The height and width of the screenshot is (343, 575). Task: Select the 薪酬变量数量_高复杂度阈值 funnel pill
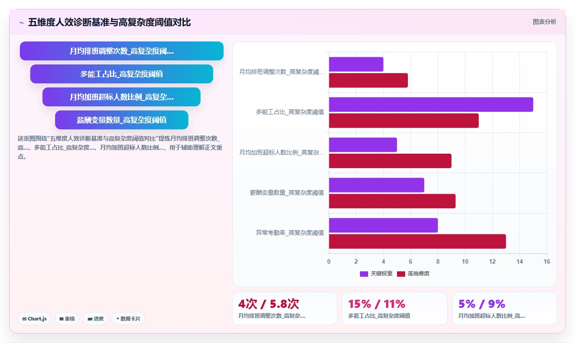click(122, 120)
